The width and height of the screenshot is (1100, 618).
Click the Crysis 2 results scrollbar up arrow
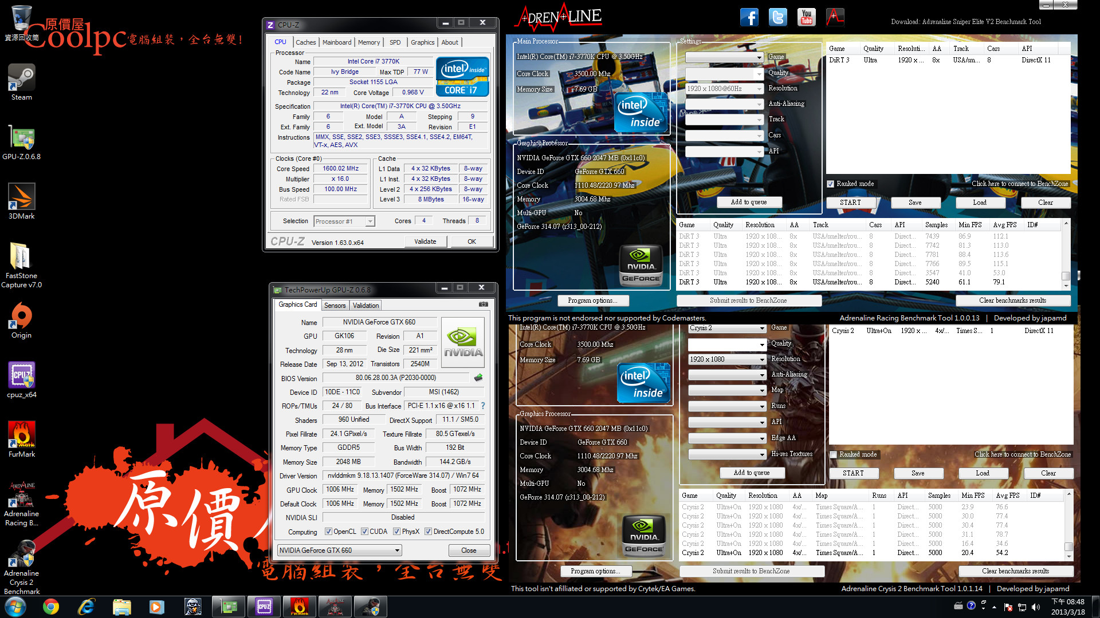[1068, 493]
